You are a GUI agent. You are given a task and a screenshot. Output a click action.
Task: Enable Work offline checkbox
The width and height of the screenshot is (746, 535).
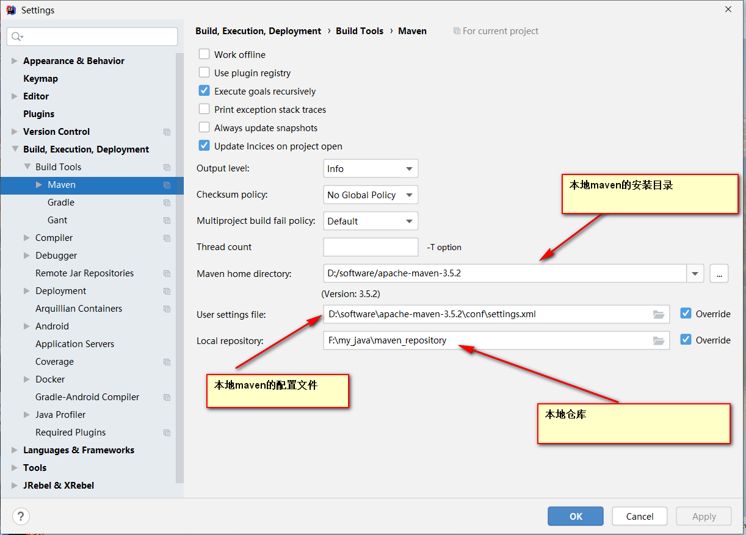pyautogui.click(x=204, y=54)
